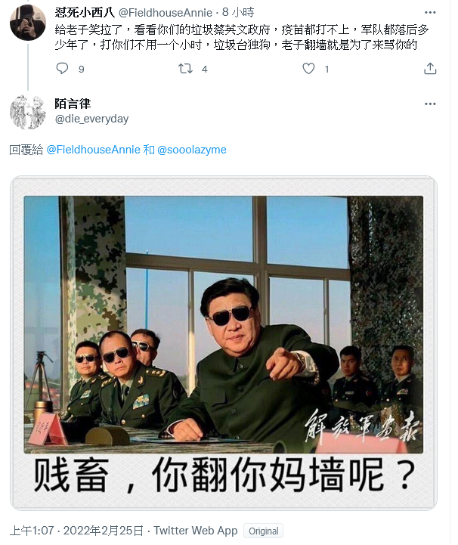The image size is (458, 545).
Task: Click the @FieldhouseAnnie handle in top tweet
Action: tap(166, 13)
